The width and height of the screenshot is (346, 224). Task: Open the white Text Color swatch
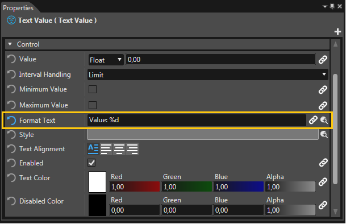97,182
